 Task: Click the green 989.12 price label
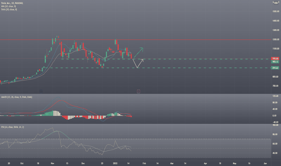pos(275,62)
